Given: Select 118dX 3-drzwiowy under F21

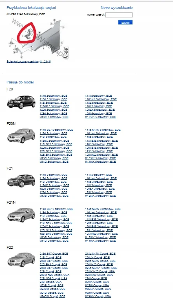Looking at the screenshot, I should coord(54,185).
